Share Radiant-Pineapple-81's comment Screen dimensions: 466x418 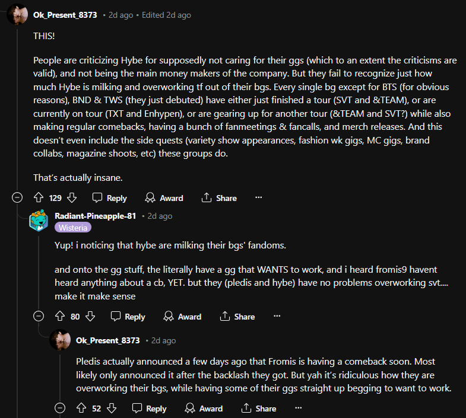coord(237,317)
